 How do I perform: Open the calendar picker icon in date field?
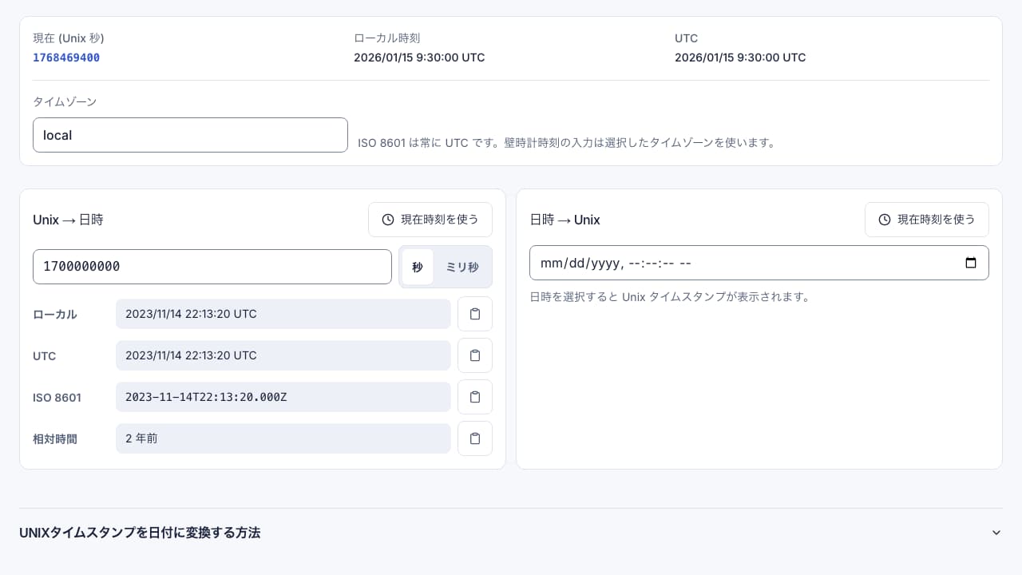tap(971, 263)
